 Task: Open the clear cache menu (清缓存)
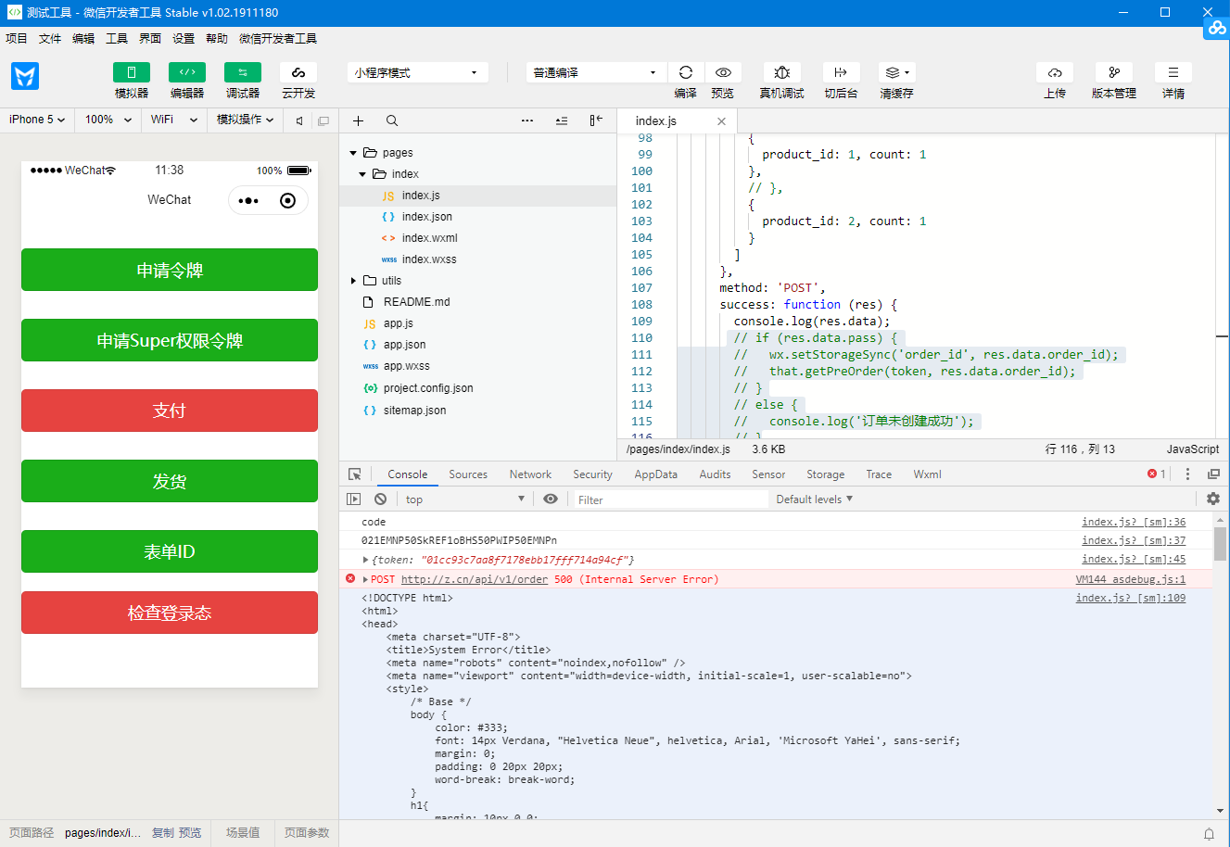[896, 72]
